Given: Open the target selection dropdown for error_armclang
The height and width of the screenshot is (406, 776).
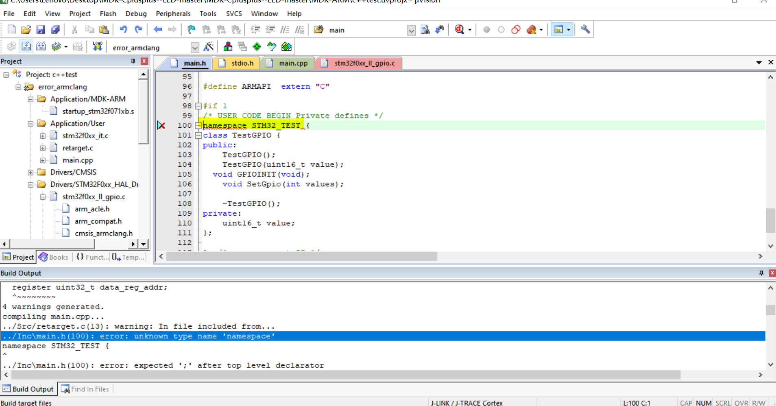Looking at the screenshot, I should pos(195,47).
